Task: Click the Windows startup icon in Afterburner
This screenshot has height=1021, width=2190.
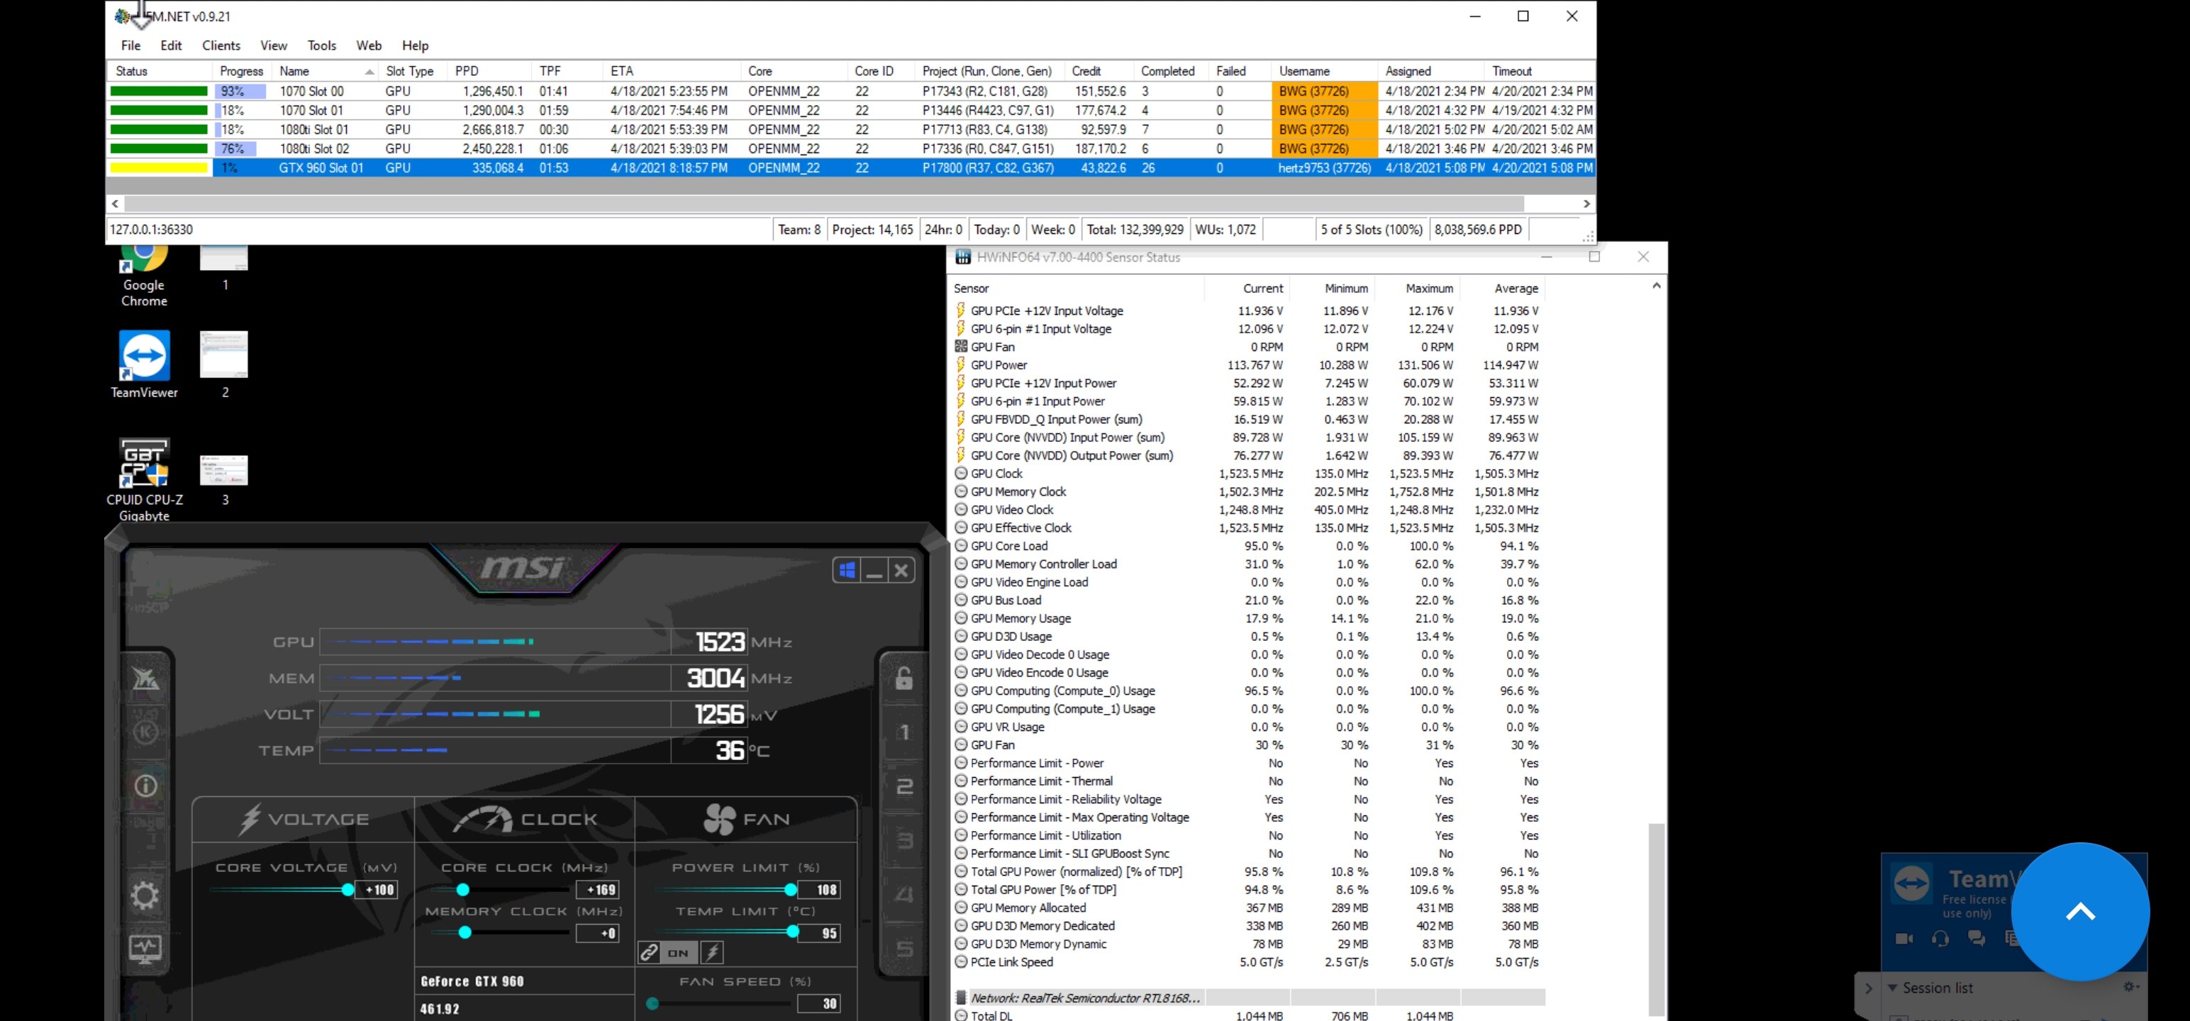Action: click(847, 571)
